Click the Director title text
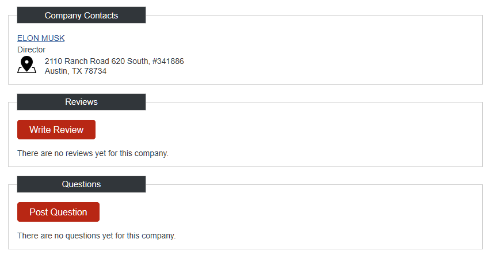The width and height of the screenshot is (492, 258). point(31,50)
